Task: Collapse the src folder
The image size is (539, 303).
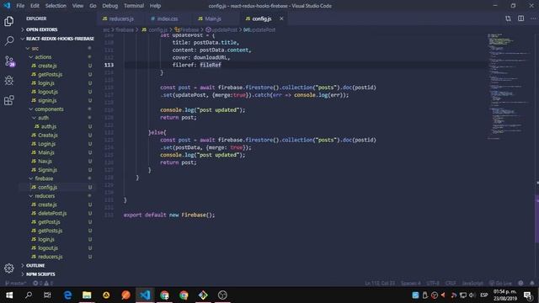Action: pyautogui.click(x=35, y=49)
